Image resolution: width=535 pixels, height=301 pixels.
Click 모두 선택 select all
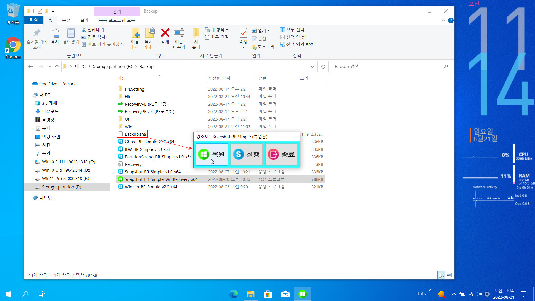[292, 30]
